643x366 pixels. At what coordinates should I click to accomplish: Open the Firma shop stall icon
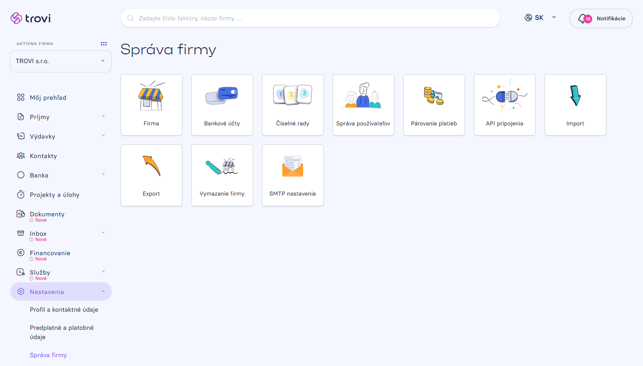(x=151, y=96)
